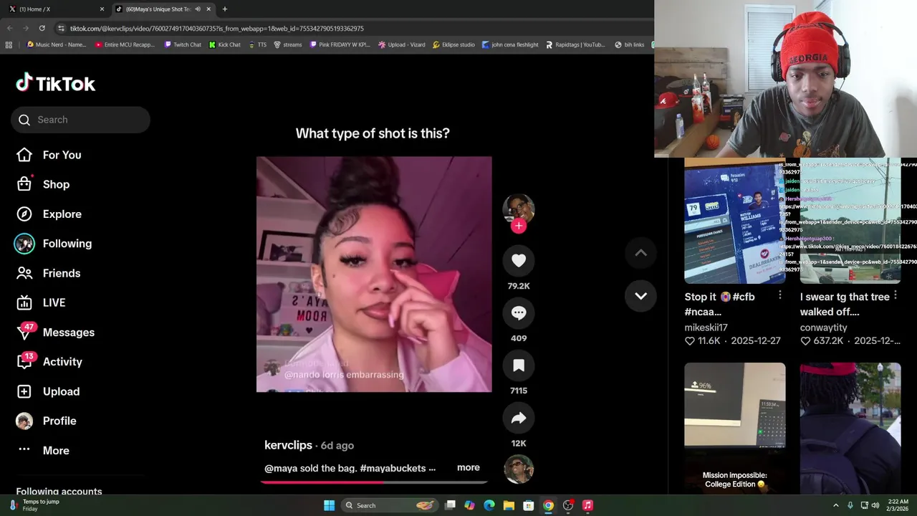Share the video with 12K shares

click(x=519, y=418)
